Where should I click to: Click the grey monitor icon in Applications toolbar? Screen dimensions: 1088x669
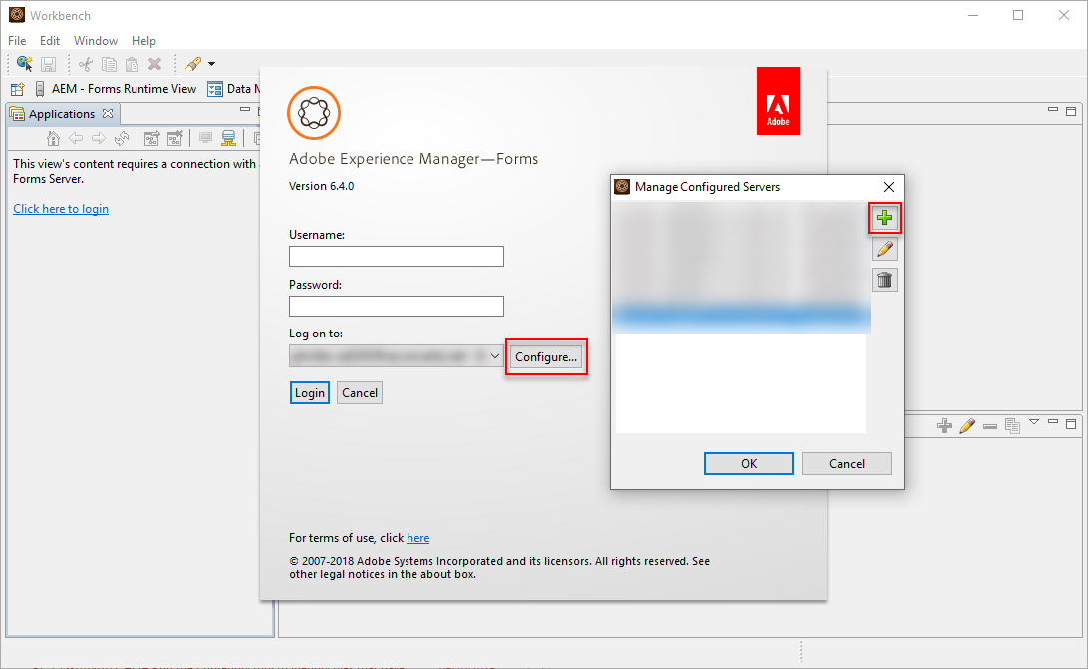[205, 138]
